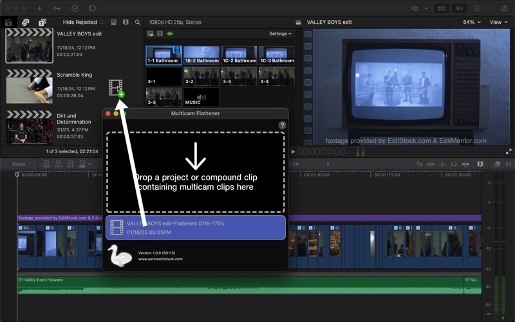Show the Transitions browser icon

[509, 164]
